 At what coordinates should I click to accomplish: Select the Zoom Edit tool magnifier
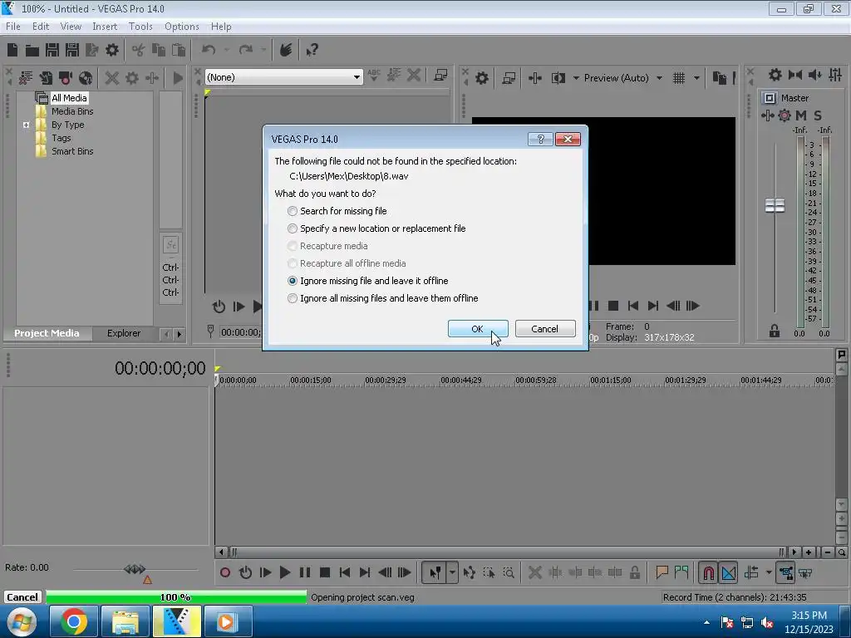pos(509,572)
